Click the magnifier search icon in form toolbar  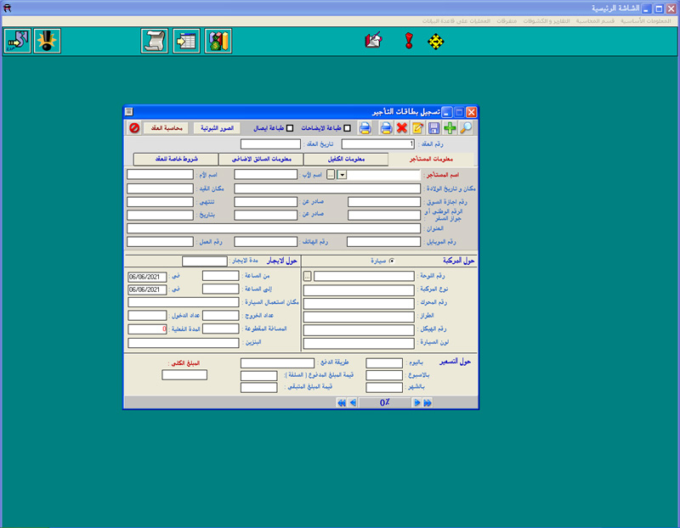[467, 128]
